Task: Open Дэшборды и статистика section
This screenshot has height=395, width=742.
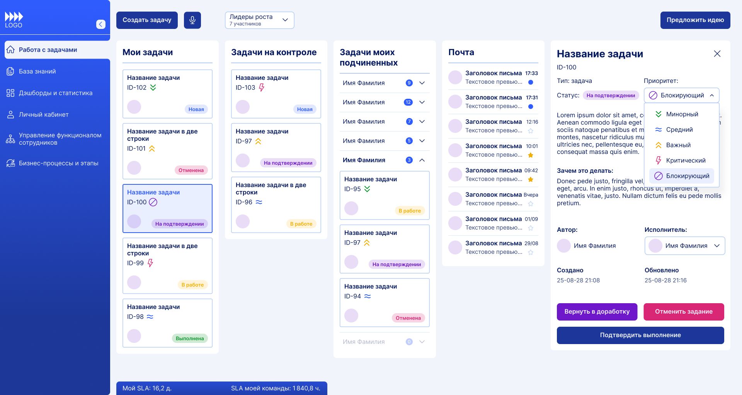Action: coord(55,93)
